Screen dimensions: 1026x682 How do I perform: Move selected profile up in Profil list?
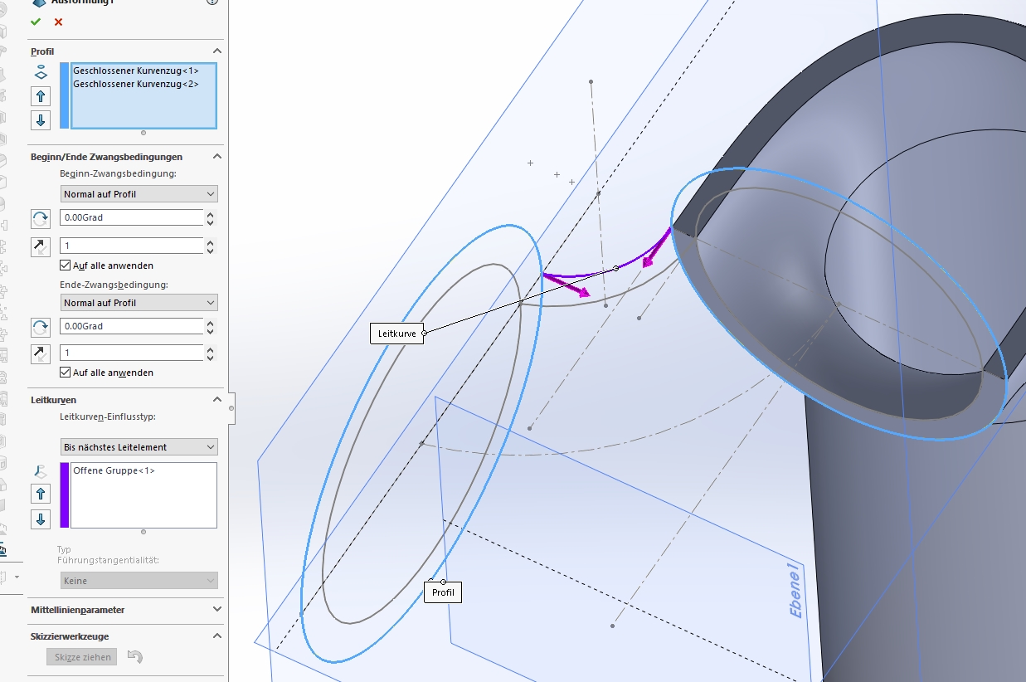click(41, 96)
